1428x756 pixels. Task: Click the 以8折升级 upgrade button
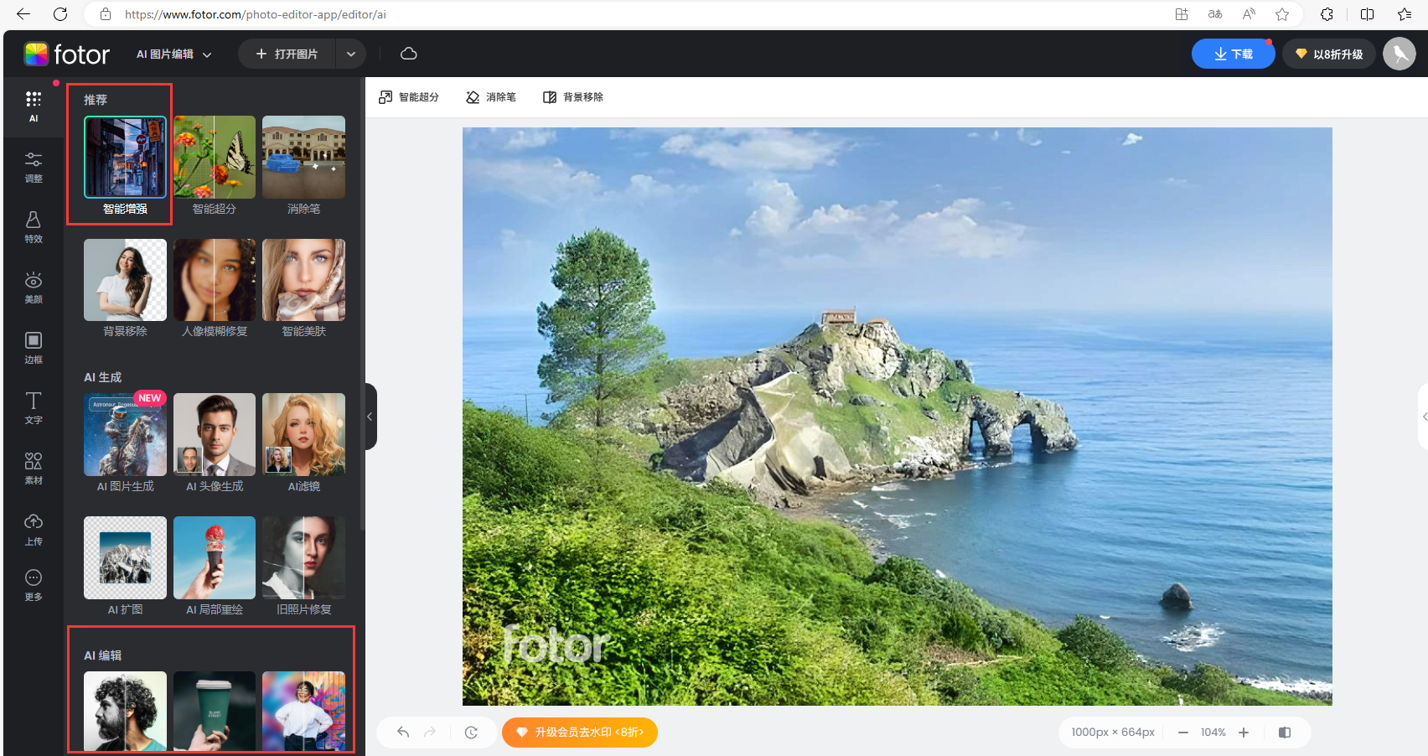pyautogui.click(x=1329, y=54)
